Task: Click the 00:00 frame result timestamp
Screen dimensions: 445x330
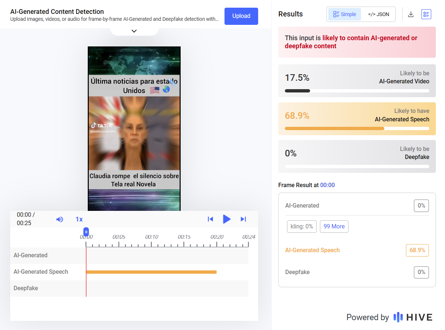Action: pyautogui.click(x=327, y=185)
